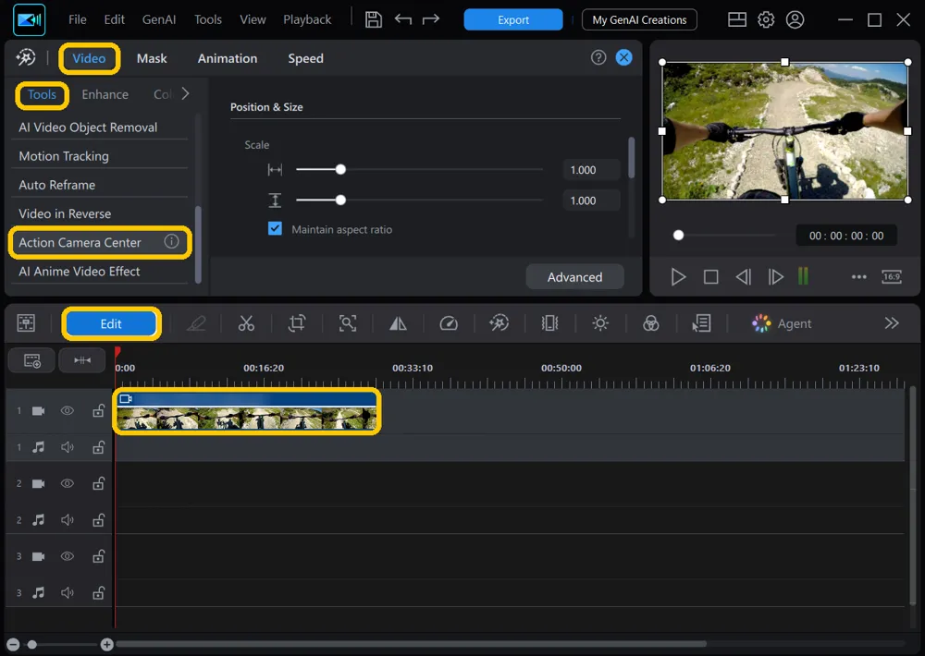Screen dimensions: 925x656
Task: Open preview more options ellipsis
Action: pyautogui.click(x=859, y=276)
